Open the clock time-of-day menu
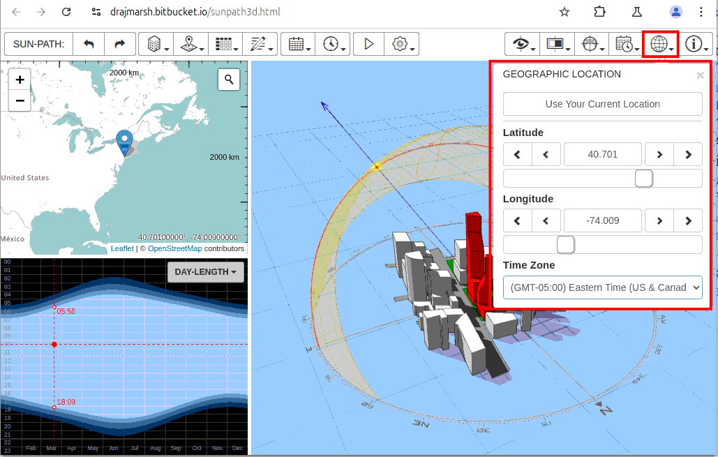The width and height of the screenshot is (718, 457). pyautogui.click(x=332, y=44)
